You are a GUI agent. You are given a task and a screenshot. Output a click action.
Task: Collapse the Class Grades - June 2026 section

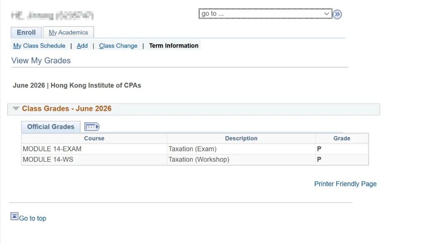pos(16,109)
